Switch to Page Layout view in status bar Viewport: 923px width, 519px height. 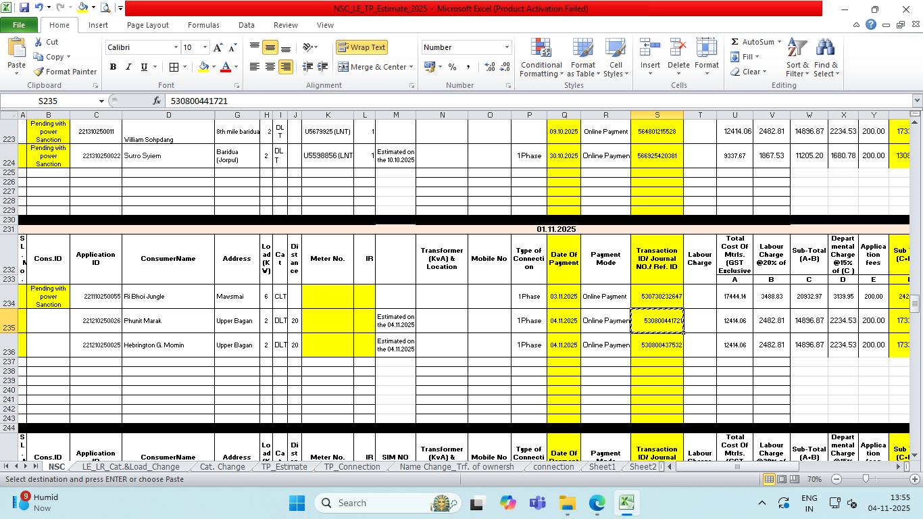(x=782, y=479)
